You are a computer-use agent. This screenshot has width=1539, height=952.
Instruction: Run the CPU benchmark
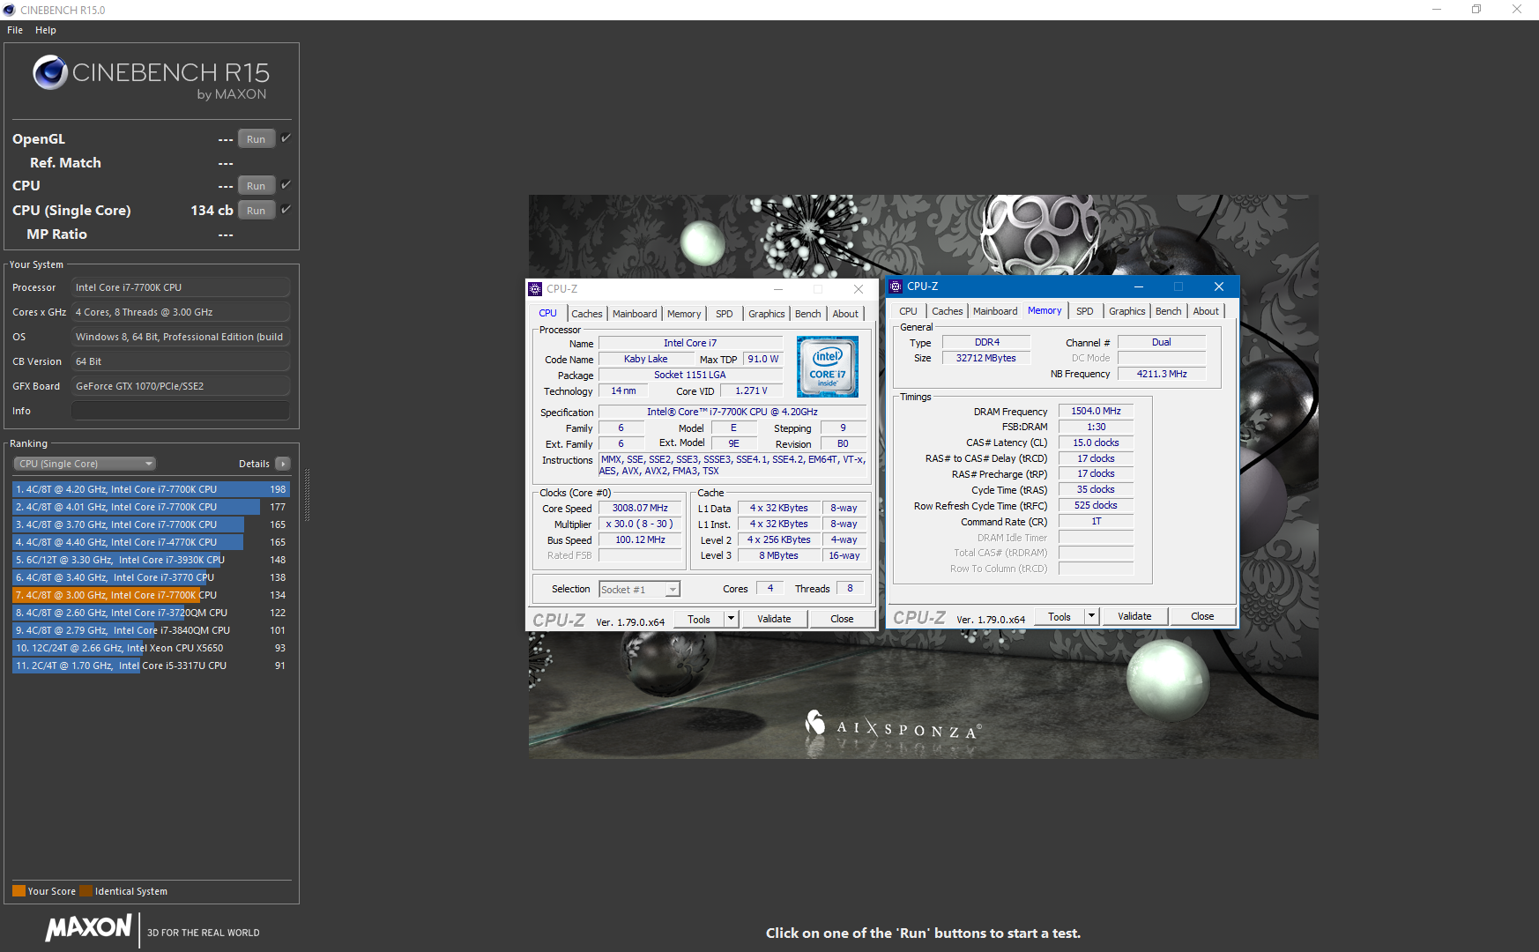256,186
